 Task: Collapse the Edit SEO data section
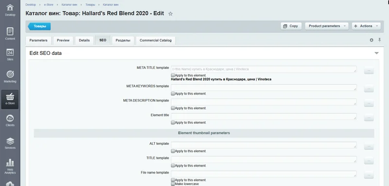376,53
